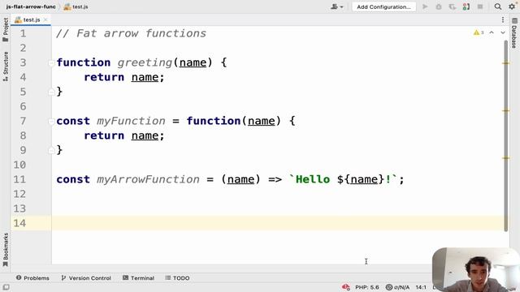
Task: Open the Problems tool tab
Action: pyautogui.click(x=32, y=278)
